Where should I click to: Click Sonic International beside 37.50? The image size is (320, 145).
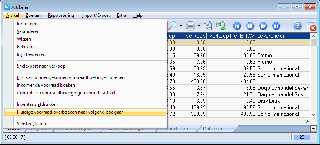(284, 69)
